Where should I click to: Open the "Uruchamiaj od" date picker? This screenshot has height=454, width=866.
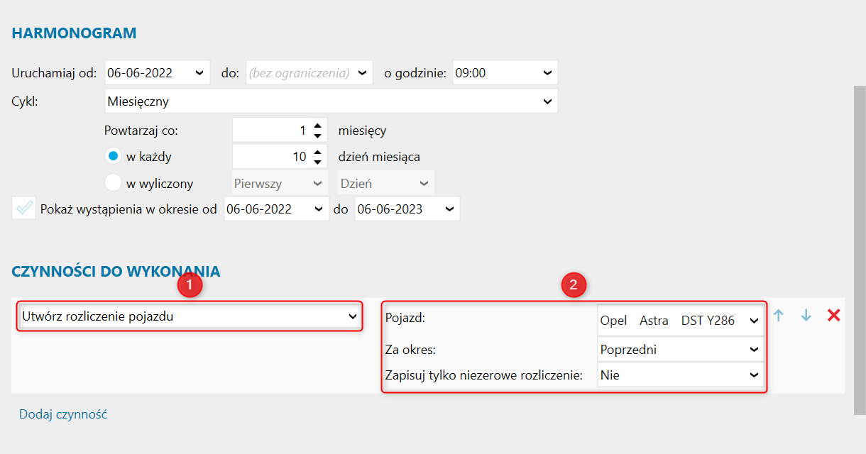[199, 72]
